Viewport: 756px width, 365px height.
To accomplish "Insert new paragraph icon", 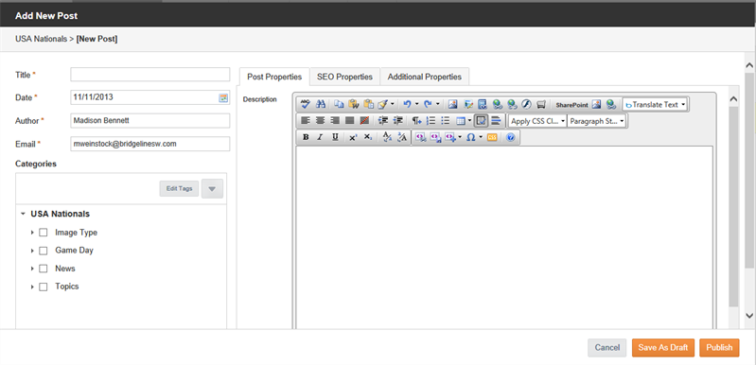I will coord(416,120).
